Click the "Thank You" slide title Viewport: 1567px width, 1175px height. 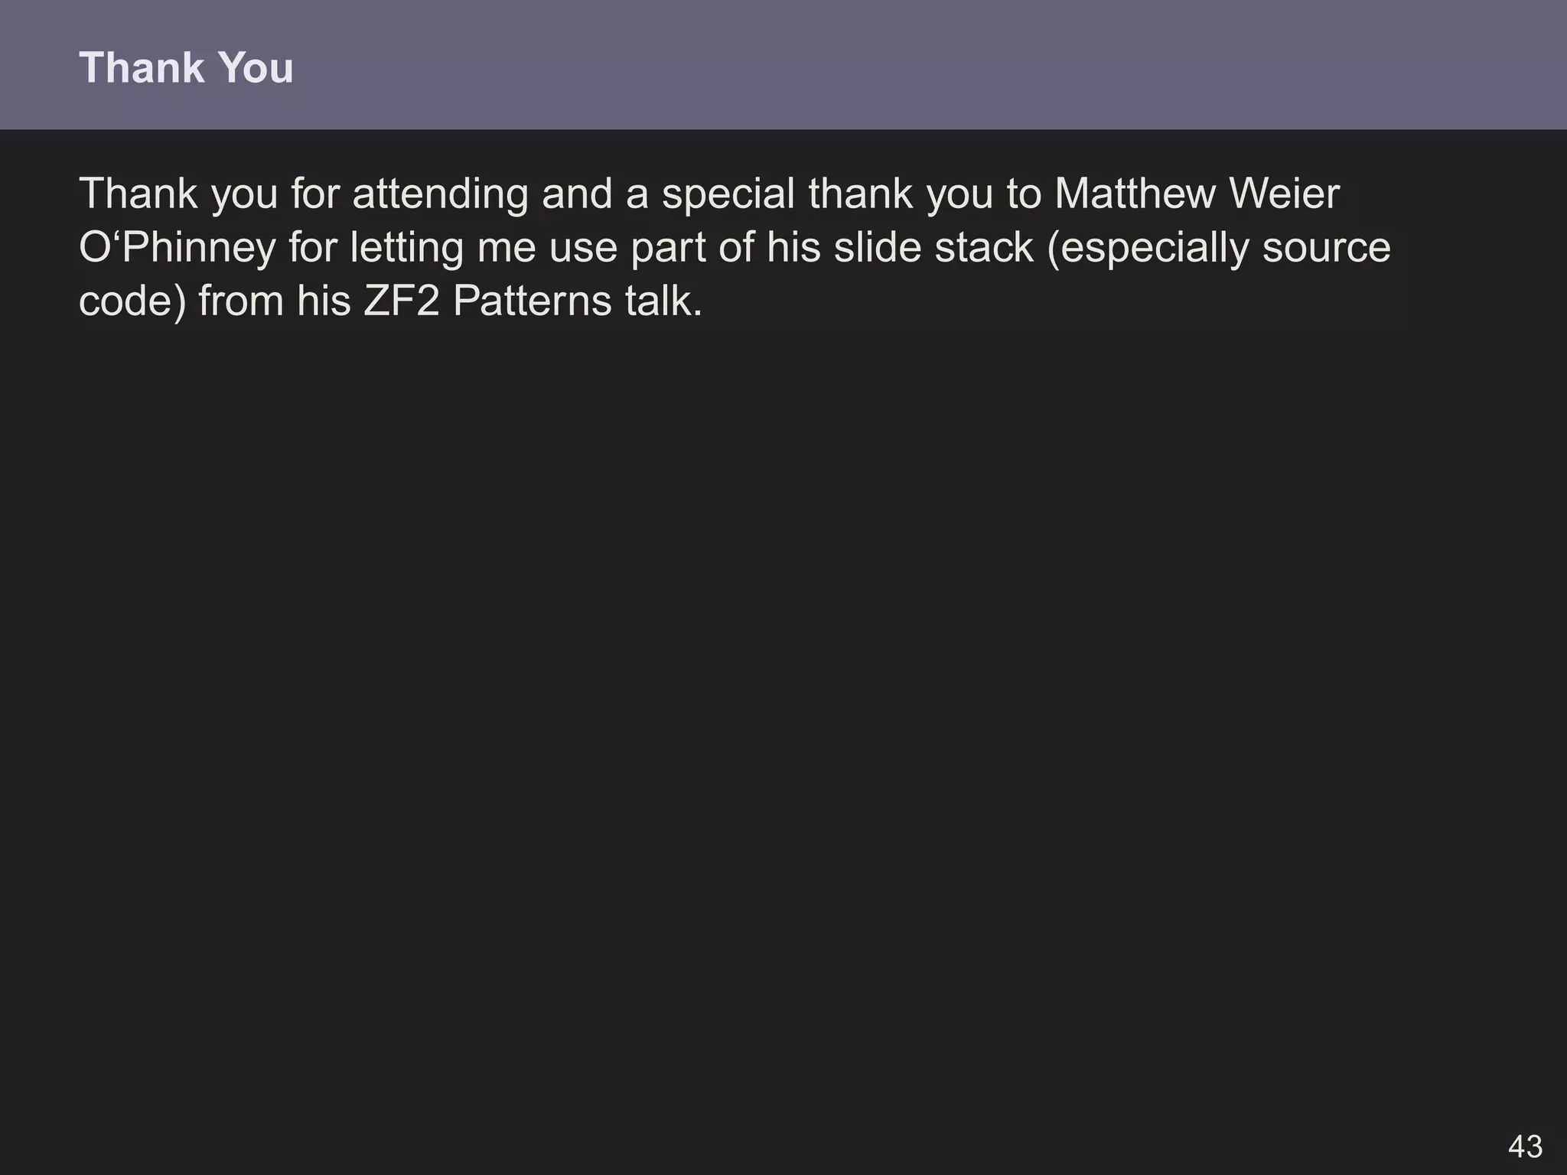186,67
